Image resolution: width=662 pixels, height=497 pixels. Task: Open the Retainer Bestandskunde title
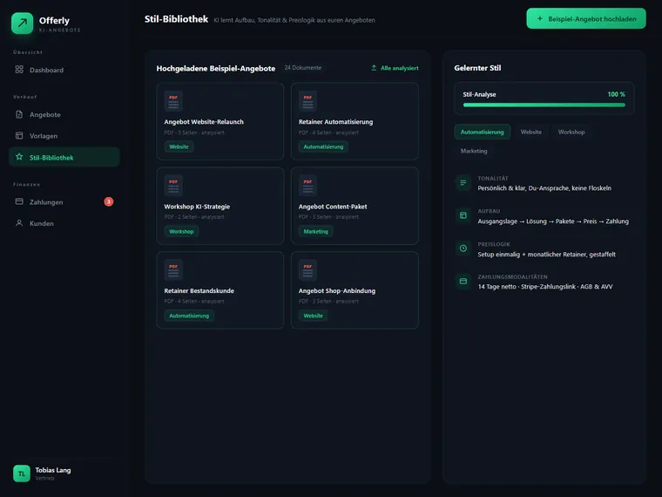(x=199, y=290)
